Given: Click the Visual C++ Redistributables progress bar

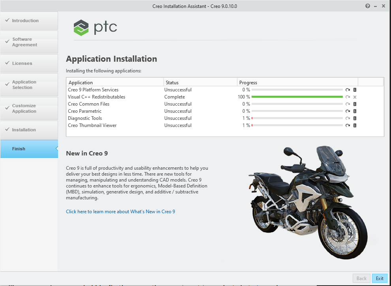Looking at the screenshot, I should click(297, 97).
